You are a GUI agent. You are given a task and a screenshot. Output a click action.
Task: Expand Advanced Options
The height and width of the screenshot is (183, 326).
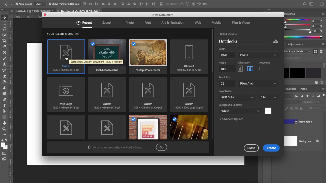coord(231,119)
